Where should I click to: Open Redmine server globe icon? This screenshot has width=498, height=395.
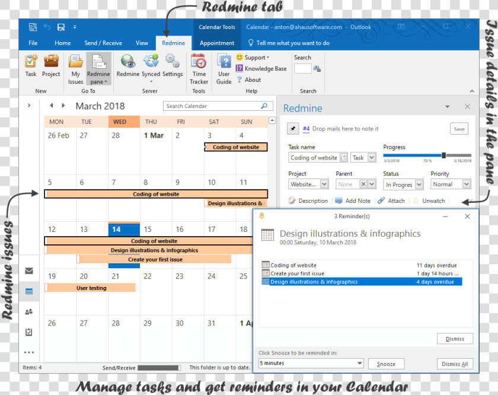[128, 61]
